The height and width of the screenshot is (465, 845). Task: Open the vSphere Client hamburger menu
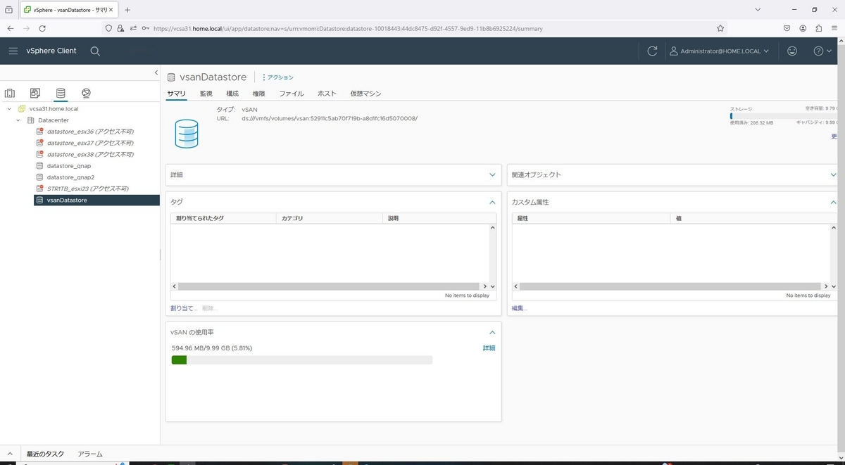coord(13,51)
